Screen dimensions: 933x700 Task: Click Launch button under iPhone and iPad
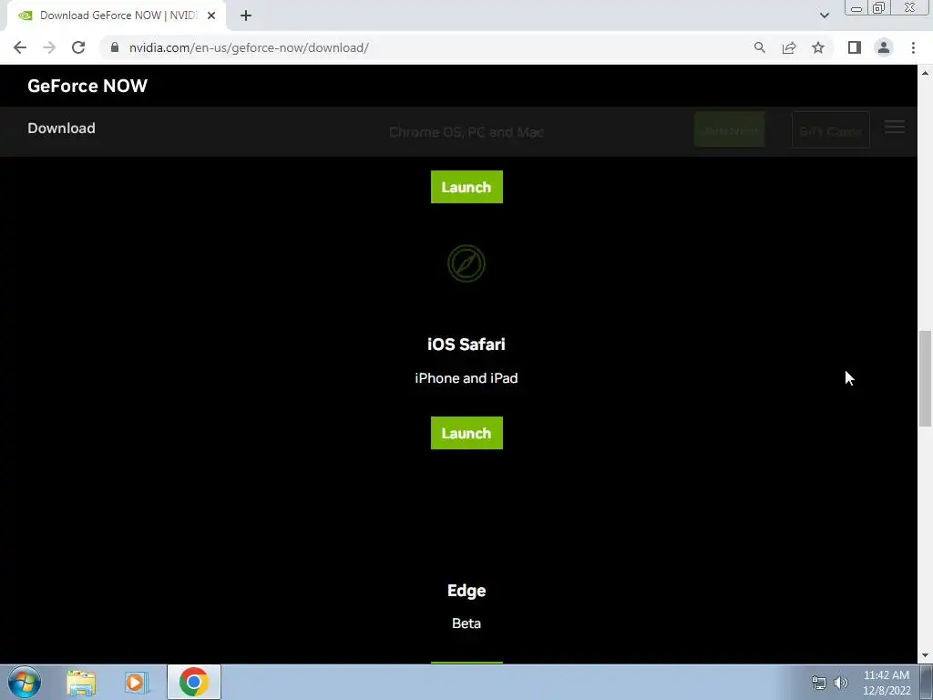click(x=466, y=433)
